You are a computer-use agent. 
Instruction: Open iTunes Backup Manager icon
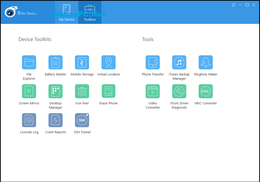point(179,62)
